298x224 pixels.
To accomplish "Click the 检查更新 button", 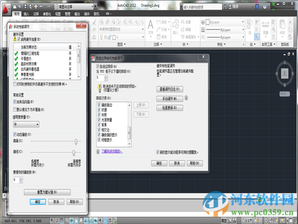I will tap(169, 108).
